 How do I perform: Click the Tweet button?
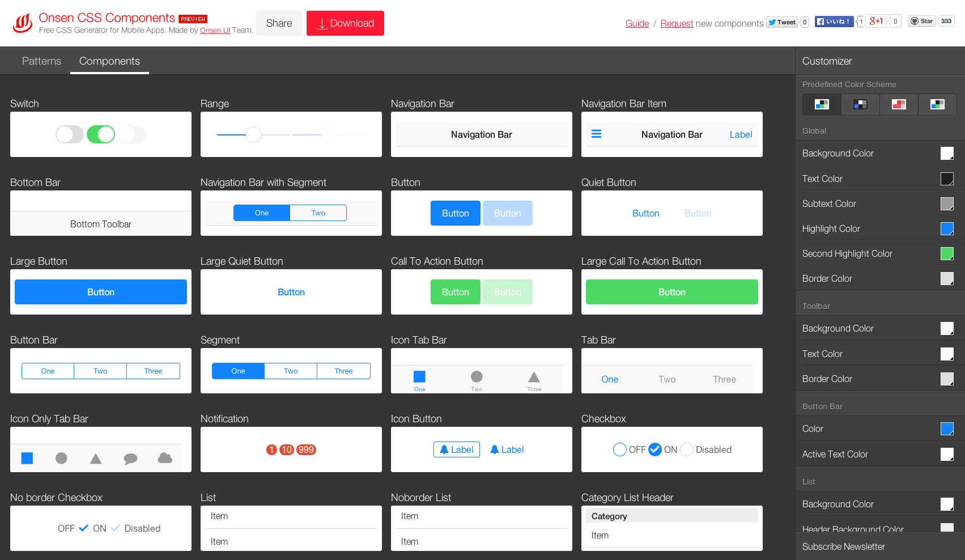click(x=782, y=22)
